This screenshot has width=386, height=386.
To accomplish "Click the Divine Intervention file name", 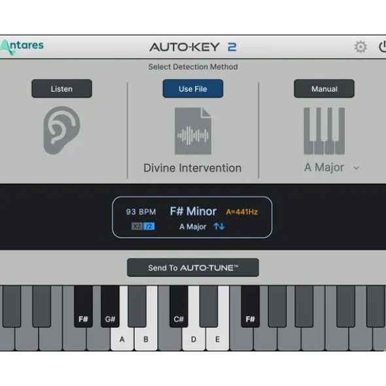I will tap(192, 168).
